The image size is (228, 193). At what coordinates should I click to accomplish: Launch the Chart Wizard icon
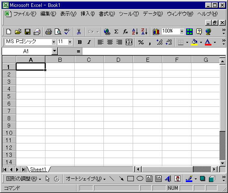tap(156, 32)
